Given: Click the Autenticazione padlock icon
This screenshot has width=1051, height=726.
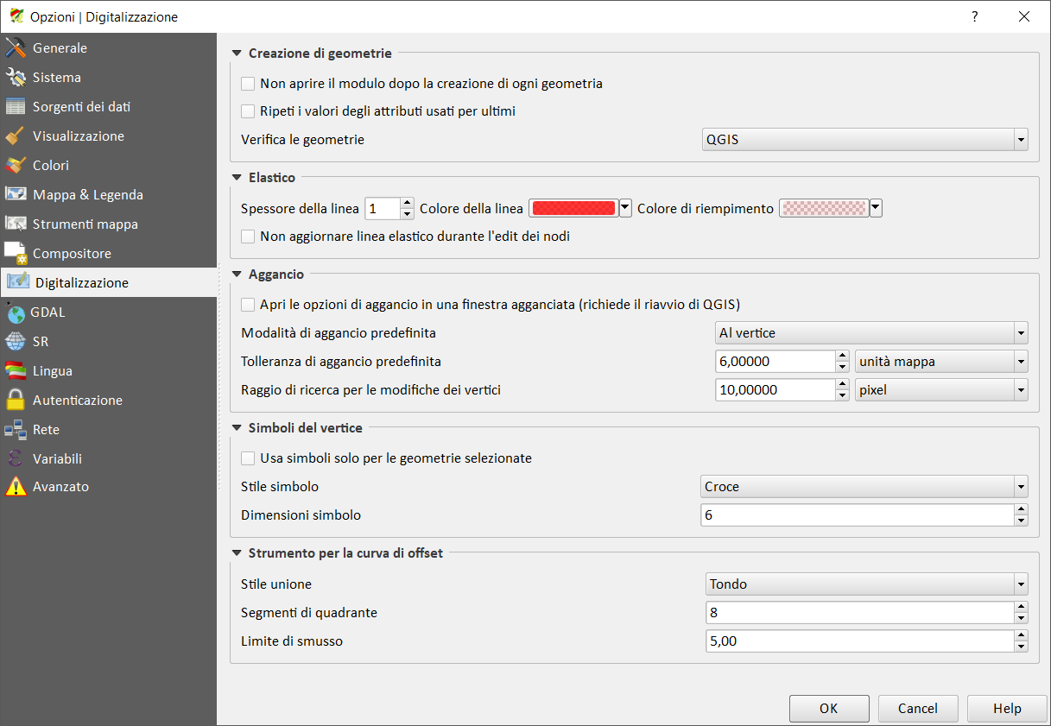Looking at the screenshot, I should tap(16, 401).
